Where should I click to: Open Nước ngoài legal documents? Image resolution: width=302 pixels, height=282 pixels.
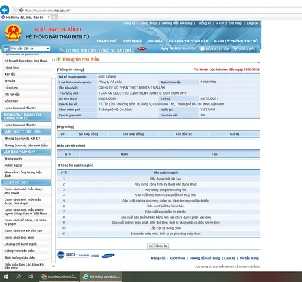(x=14, y=166)
